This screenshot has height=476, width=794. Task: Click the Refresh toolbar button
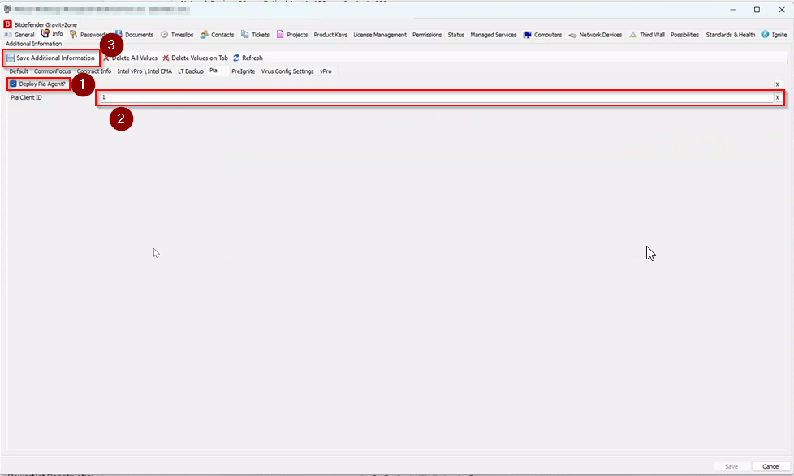tap(248, 58)
